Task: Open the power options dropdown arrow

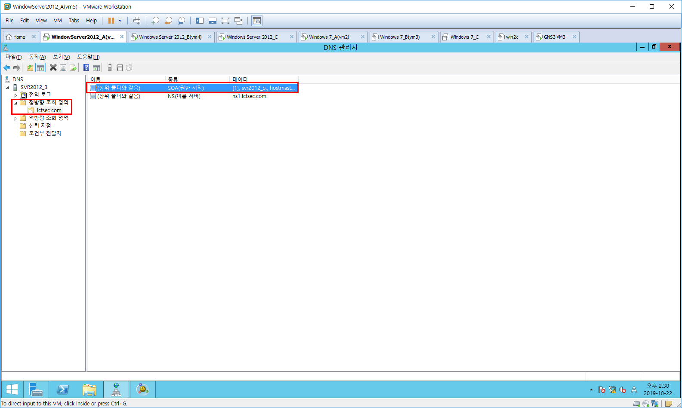Action: [x=120, y=21]
